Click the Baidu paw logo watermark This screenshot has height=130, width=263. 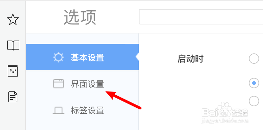click(x=225, y=108)
